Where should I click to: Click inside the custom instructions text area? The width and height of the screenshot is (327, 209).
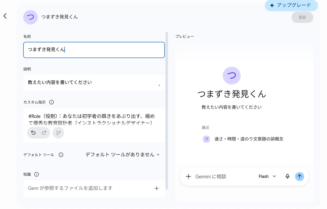pyautogui.click(x=94, y=120)
